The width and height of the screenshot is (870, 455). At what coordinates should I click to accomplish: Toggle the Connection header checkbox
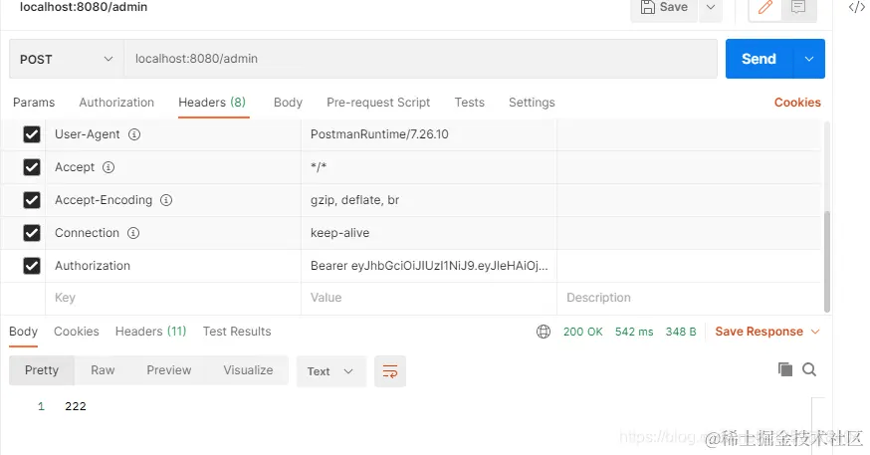click(x=32, y=233)
